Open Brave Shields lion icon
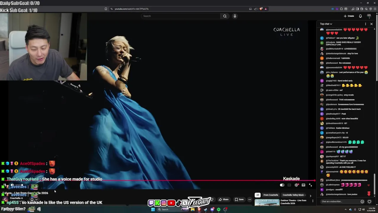This screenshot has width=378, height=213. (261, 9)
